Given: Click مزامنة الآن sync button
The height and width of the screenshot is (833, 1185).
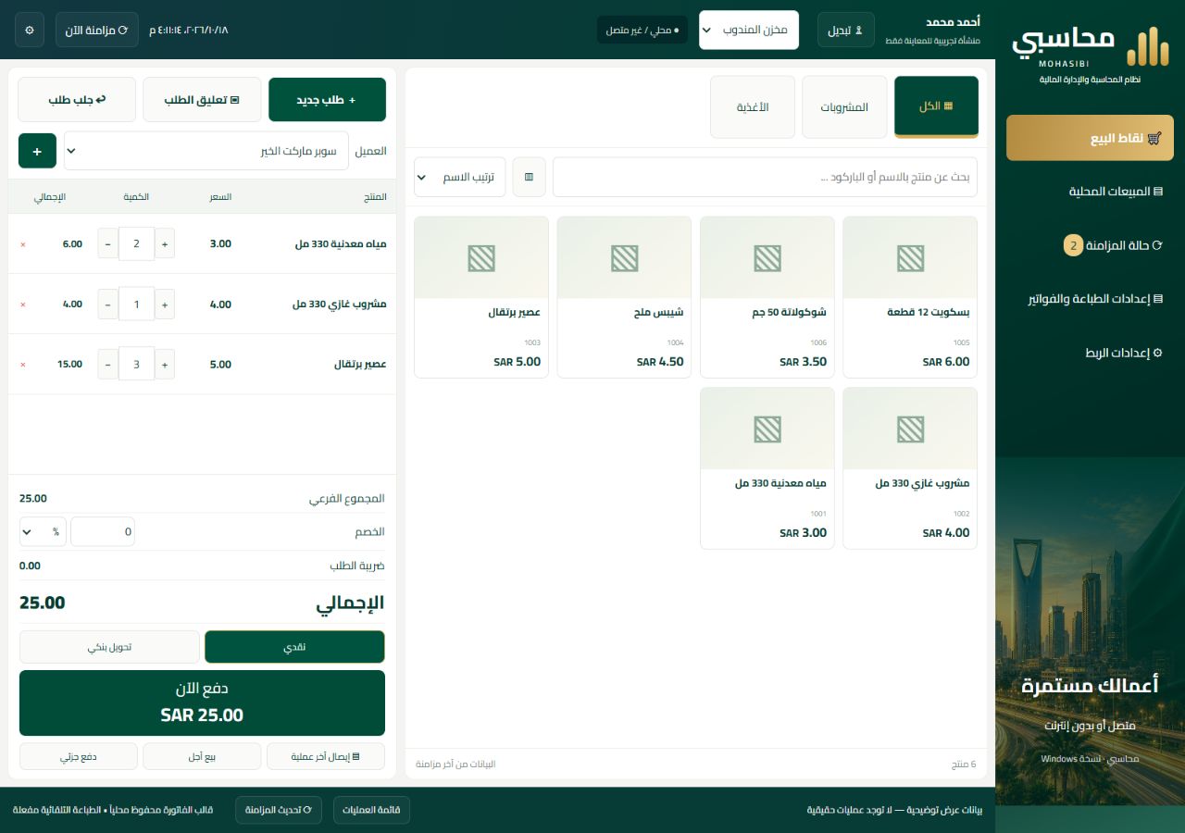Looking at the screenshot, I should [97, 30].
